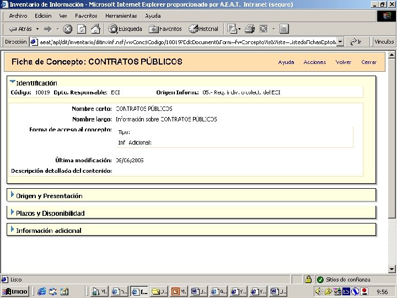Open the Favoritos toolbar pane
This screenshot has width=397, height=298.
(x=165, y=29)
